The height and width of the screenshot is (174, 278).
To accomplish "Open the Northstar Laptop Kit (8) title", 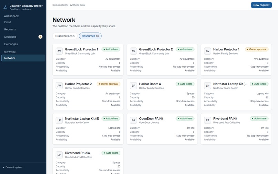I will tap(82, 119).
